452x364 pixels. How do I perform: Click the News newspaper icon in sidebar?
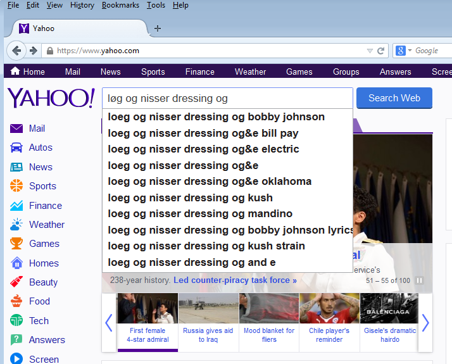16,167
